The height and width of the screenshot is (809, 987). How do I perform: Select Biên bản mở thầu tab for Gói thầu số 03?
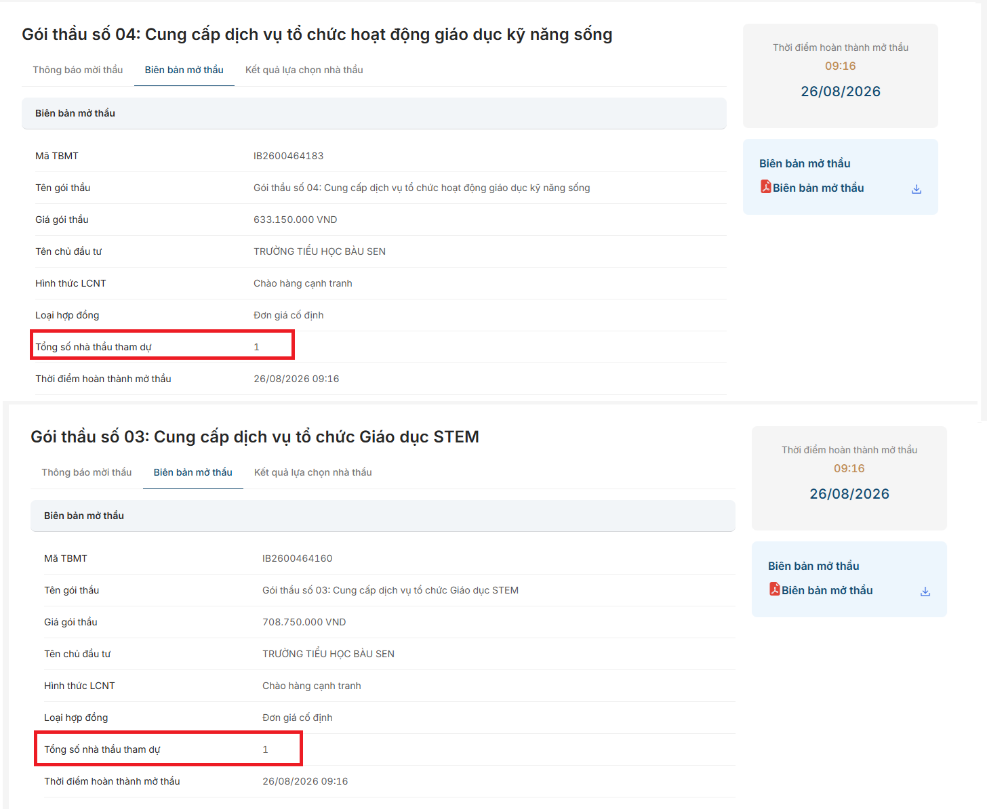tap(193, 472)
